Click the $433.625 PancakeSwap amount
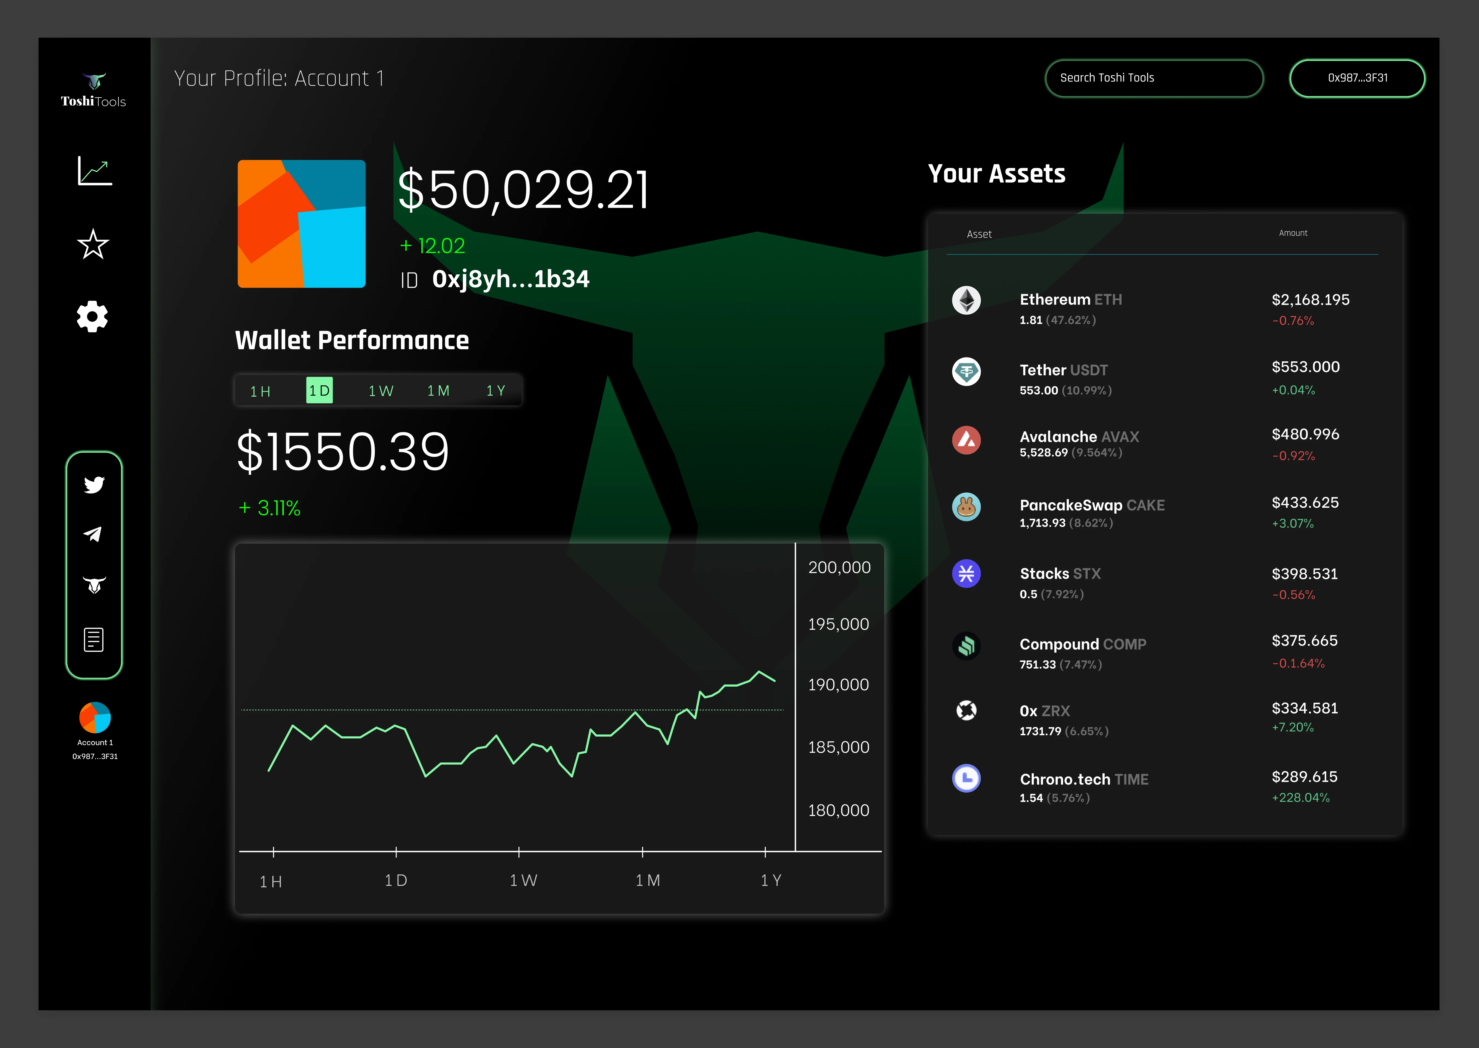The image size is (1479, 1048). click(x=1305, y=503)
